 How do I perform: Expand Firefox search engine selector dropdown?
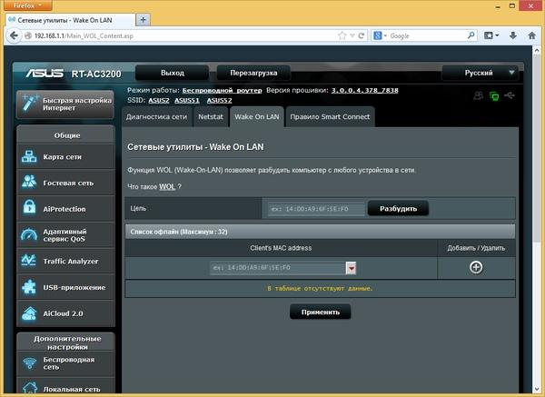pyautogui.click(x=380, y=35)
